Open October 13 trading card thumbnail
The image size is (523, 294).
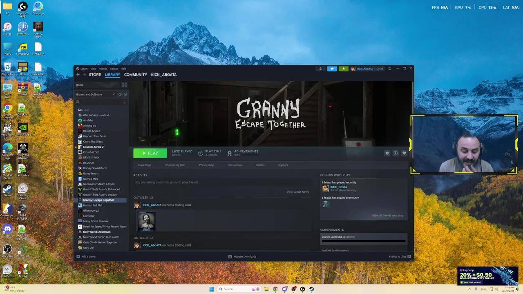pyautogui.click(x=147, y=222)
